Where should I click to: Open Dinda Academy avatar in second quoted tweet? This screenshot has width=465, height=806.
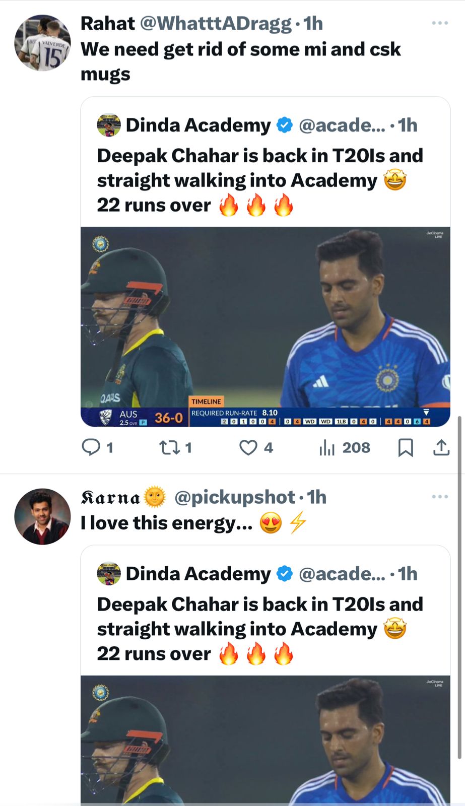pos(109,574)
